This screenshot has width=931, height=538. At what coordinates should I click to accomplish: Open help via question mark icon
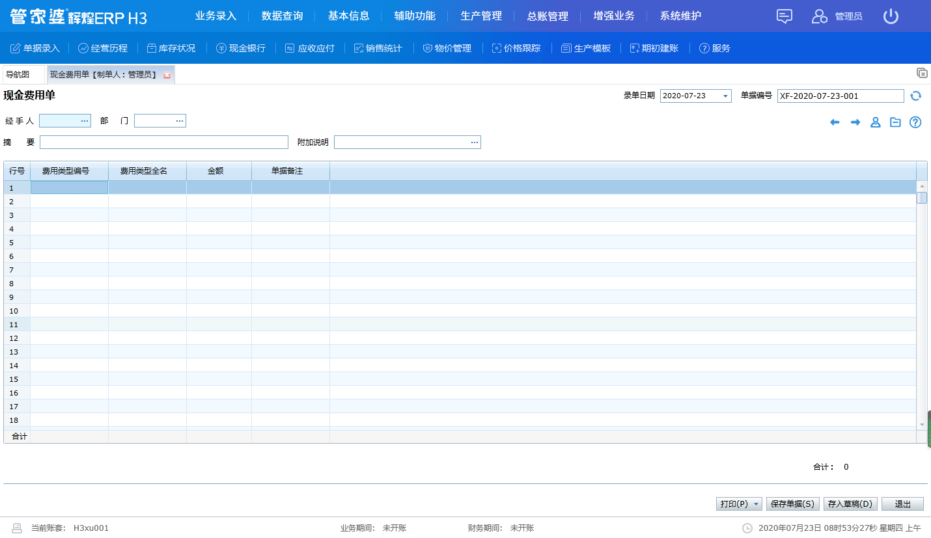point(915,122)
